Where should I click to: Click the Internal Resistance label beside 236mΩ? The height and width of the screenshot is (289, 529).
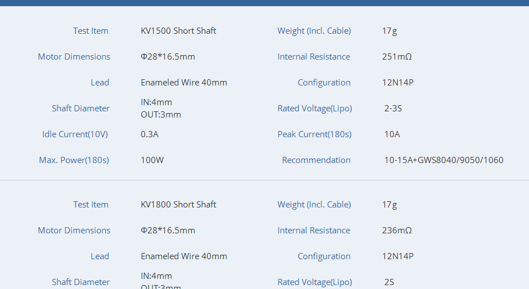coord(313,231)
